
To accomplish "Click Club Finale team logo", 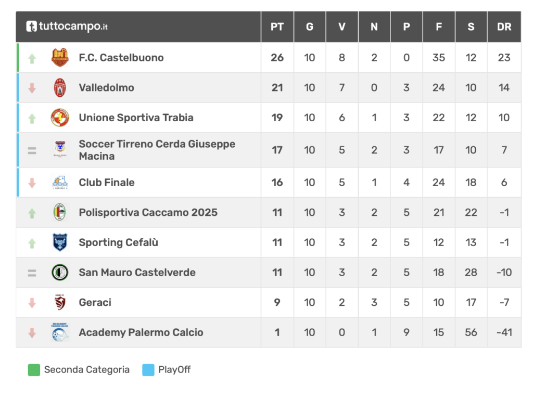I will (x=60, y=183).
